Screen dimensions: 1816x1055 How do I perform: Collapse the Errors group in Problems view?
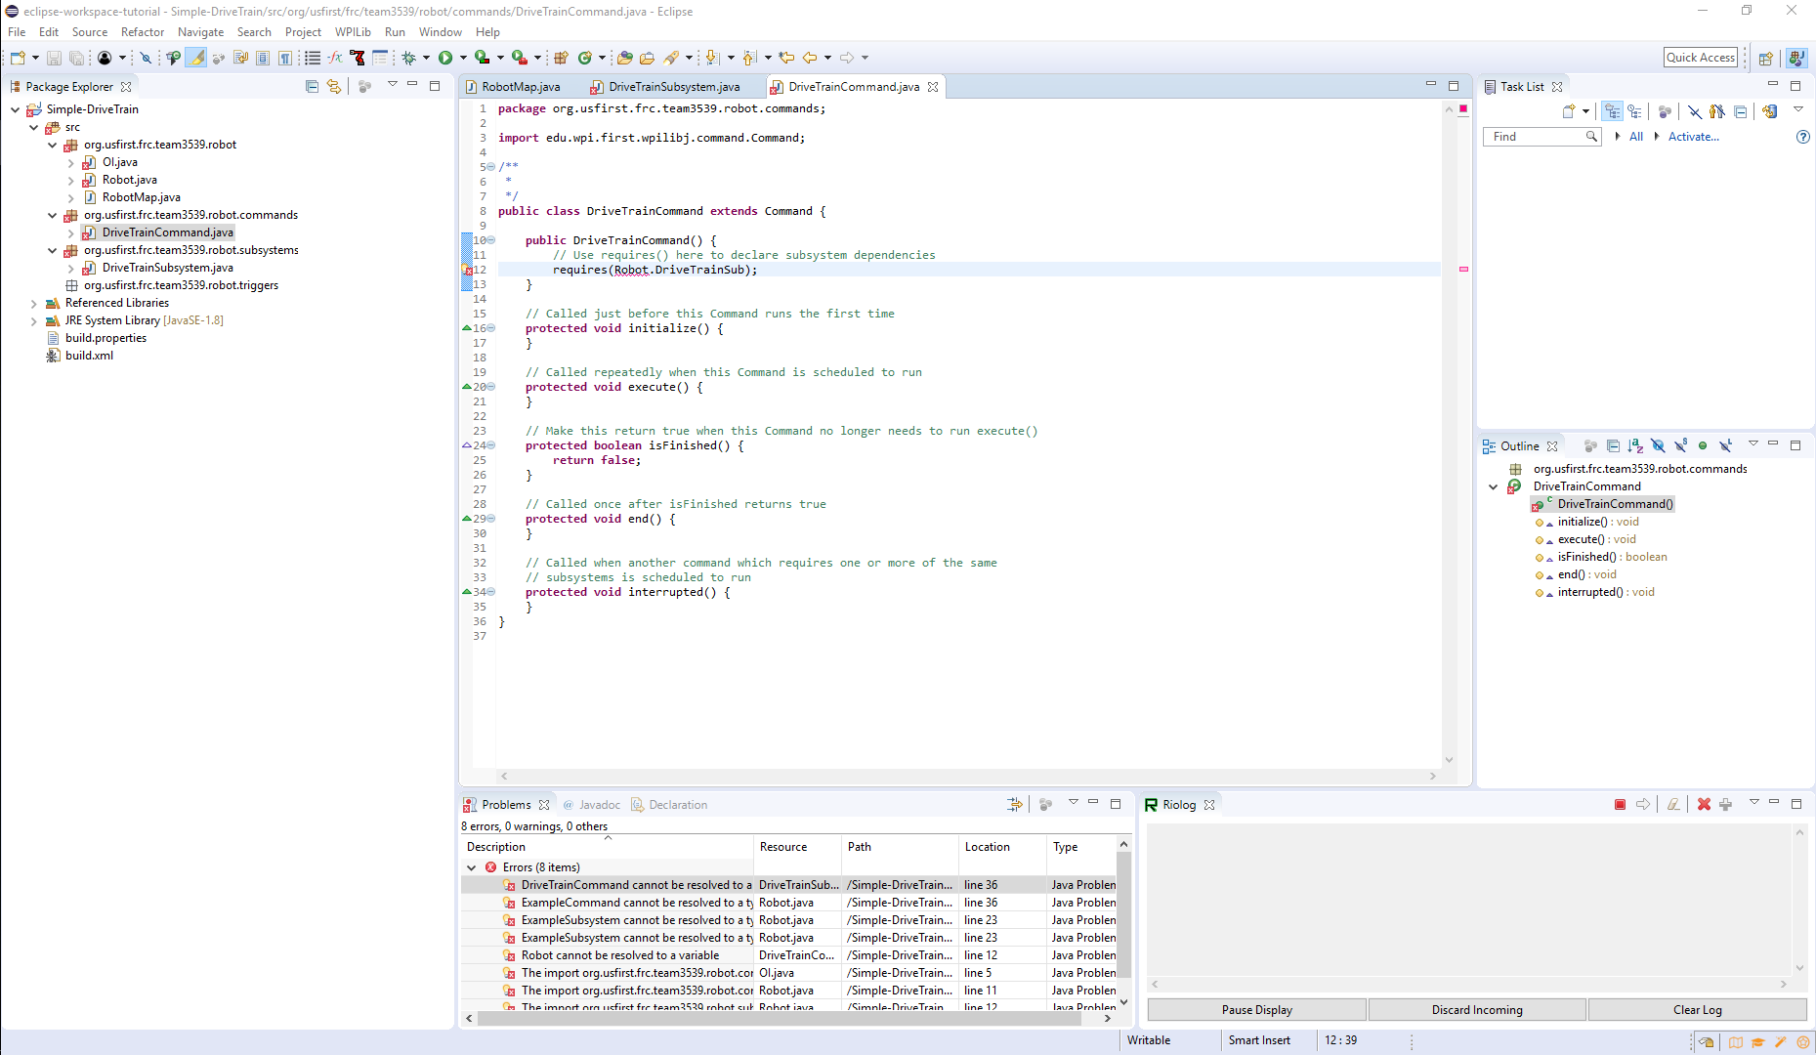472,867
